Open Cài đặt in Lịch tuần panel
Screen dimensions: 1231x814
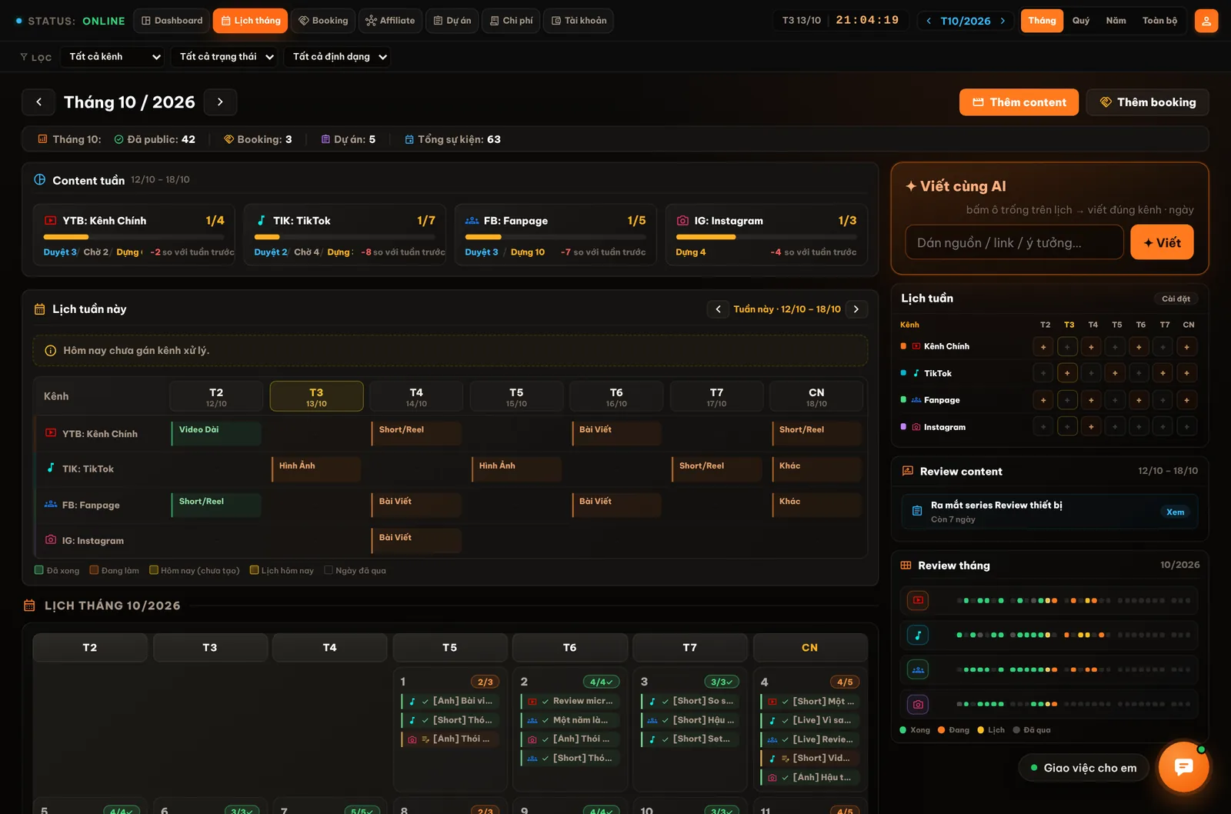1176,299
